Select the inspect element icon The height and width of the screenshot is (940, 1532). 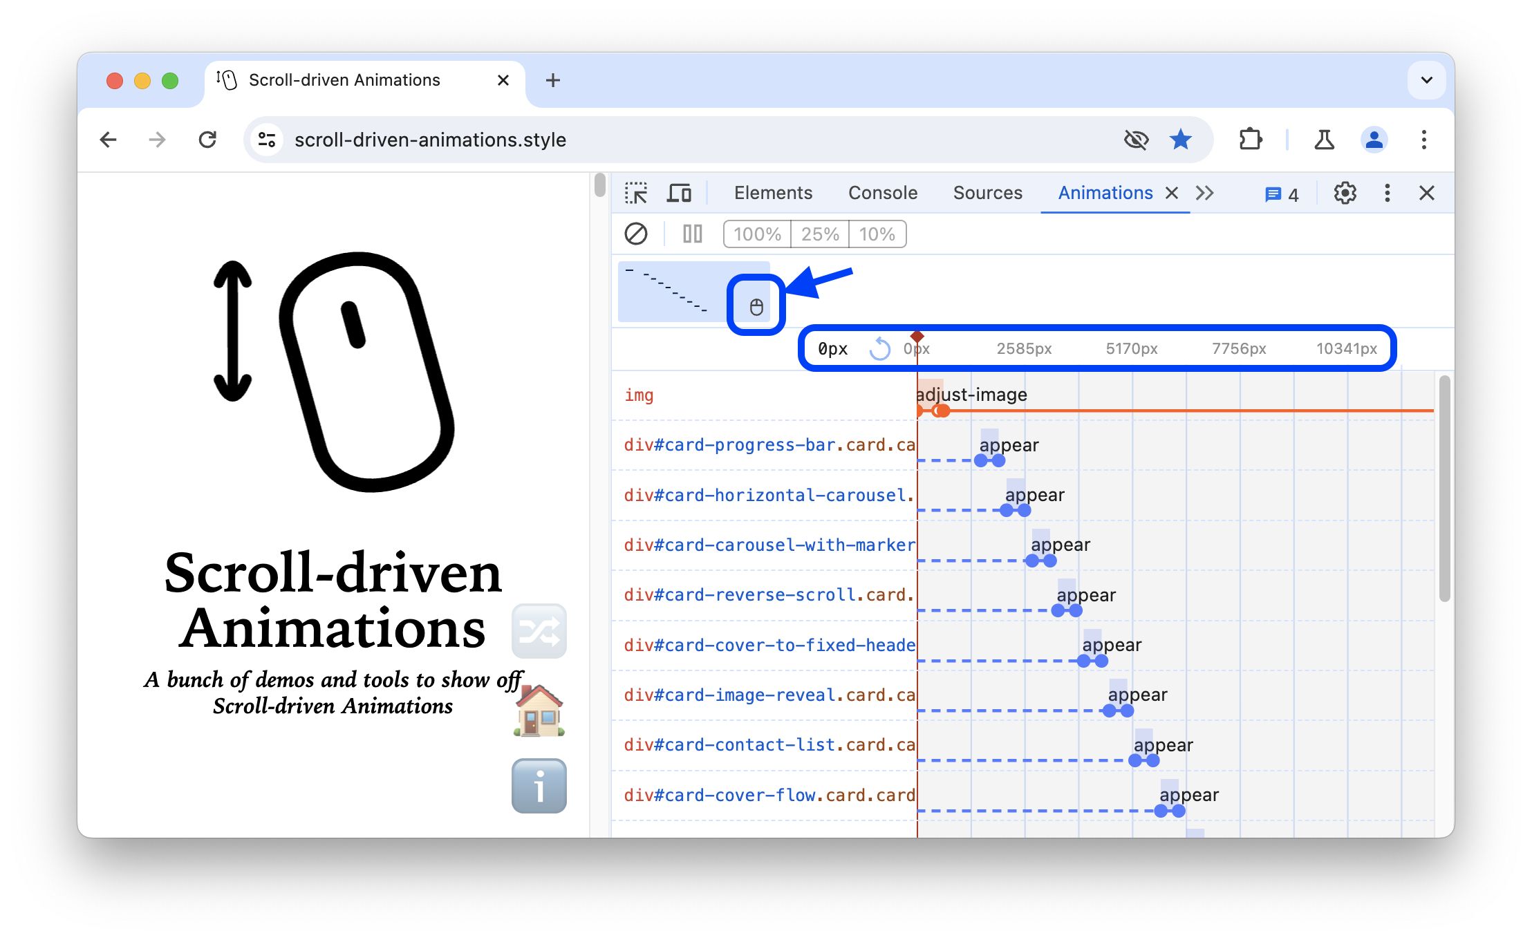[636, 193]
